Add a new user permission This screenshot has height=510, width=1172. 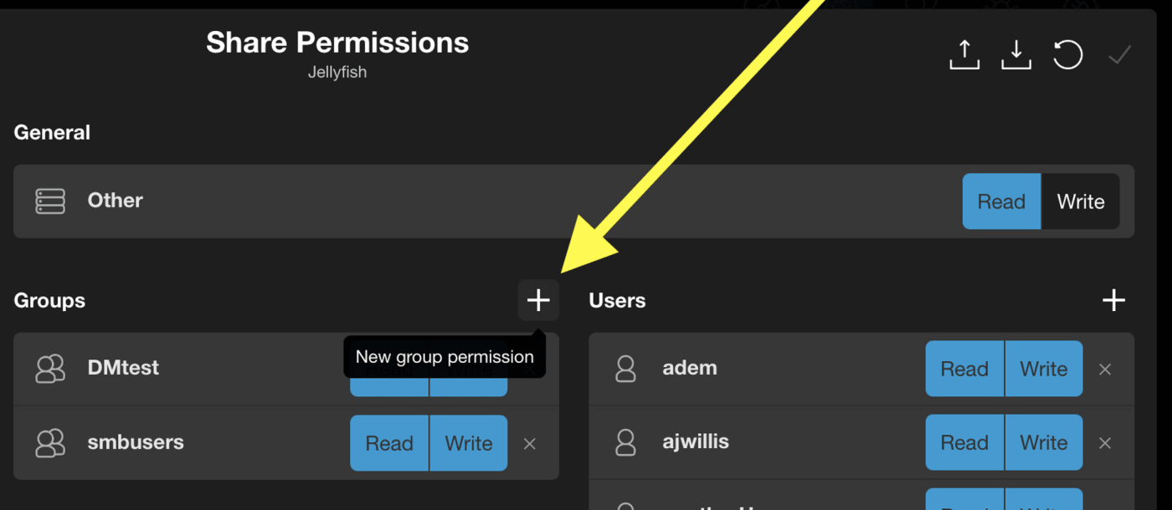pos(1113,300)
